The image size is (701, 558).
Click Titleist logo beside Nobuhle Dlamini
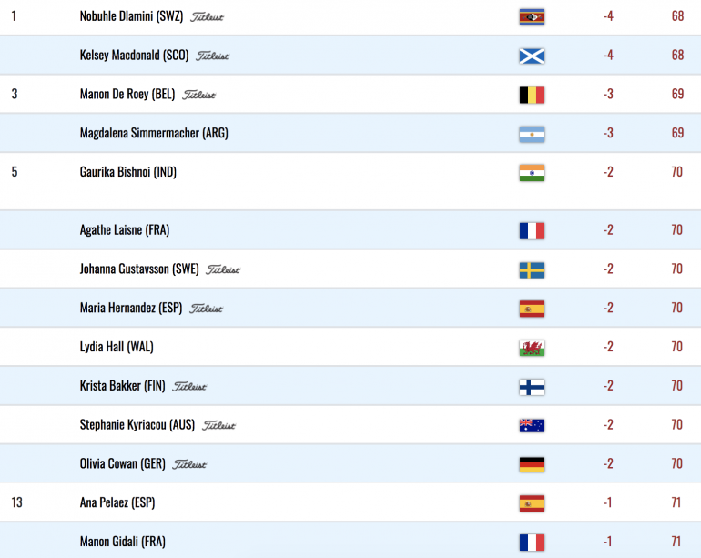tap(207, 17)
